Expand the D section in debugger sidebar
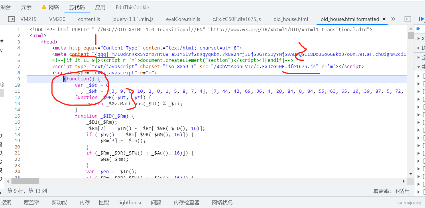Viewport: 425px width, 208px height. coord(418,48)
